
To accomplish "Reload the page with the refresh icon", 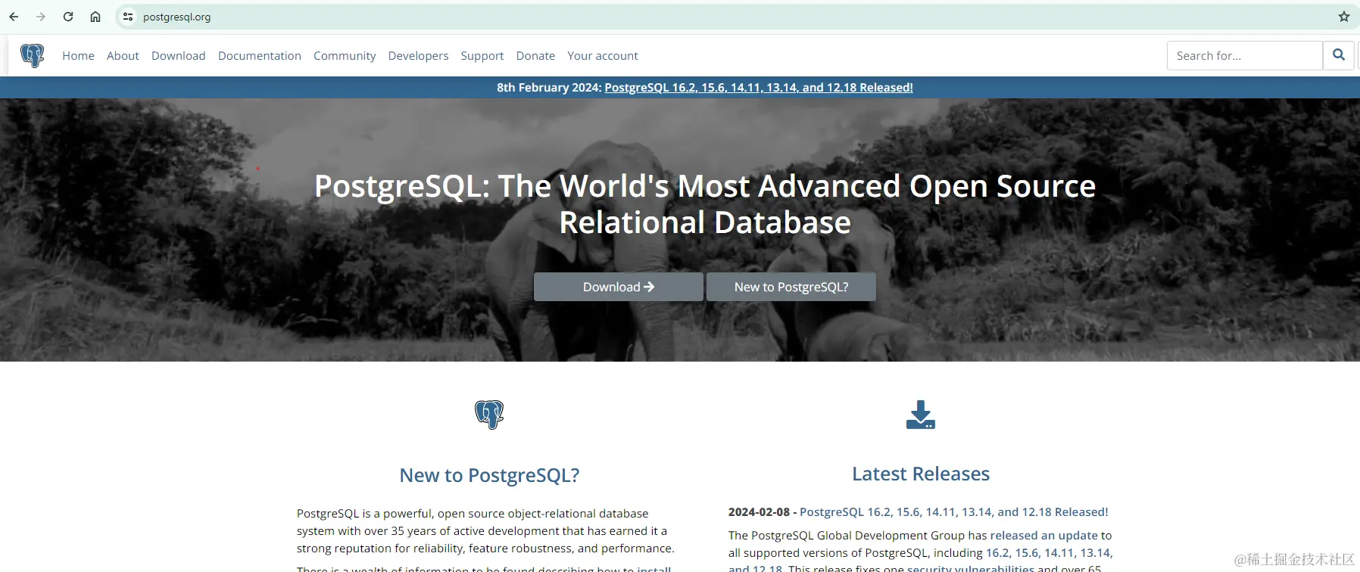I will click(68, 17).
